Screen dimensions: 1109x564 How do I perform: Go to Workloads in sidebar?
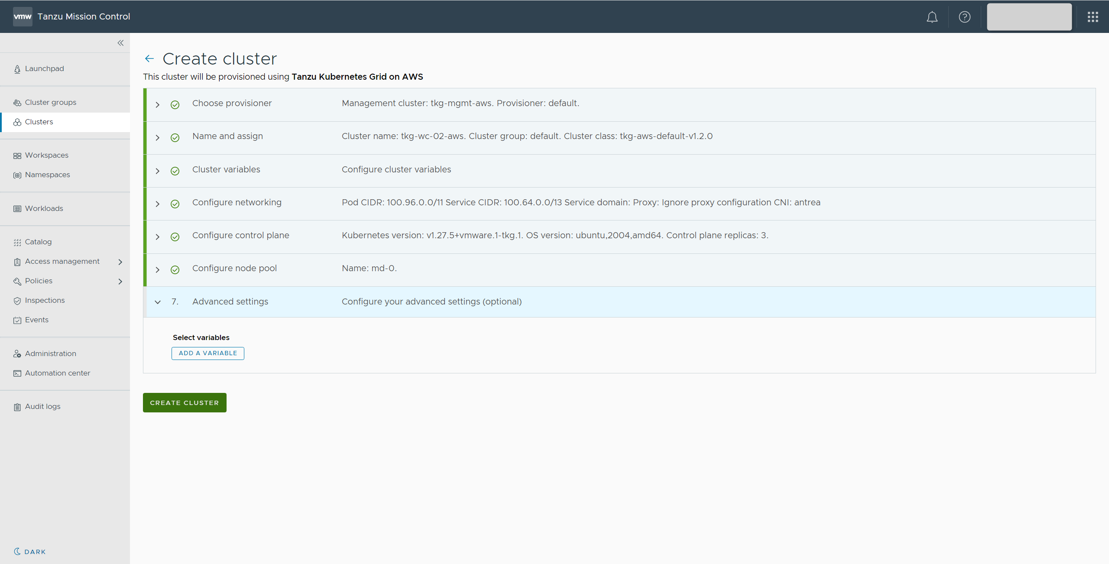click(44, 208)
